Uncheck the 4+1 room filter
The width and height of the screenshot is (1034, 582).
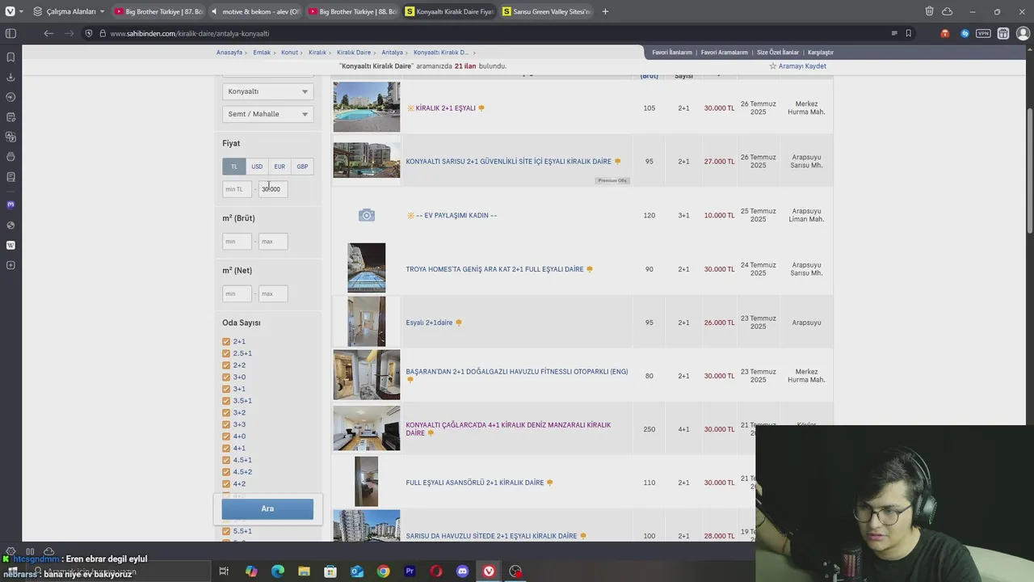(x=226, y=449)
